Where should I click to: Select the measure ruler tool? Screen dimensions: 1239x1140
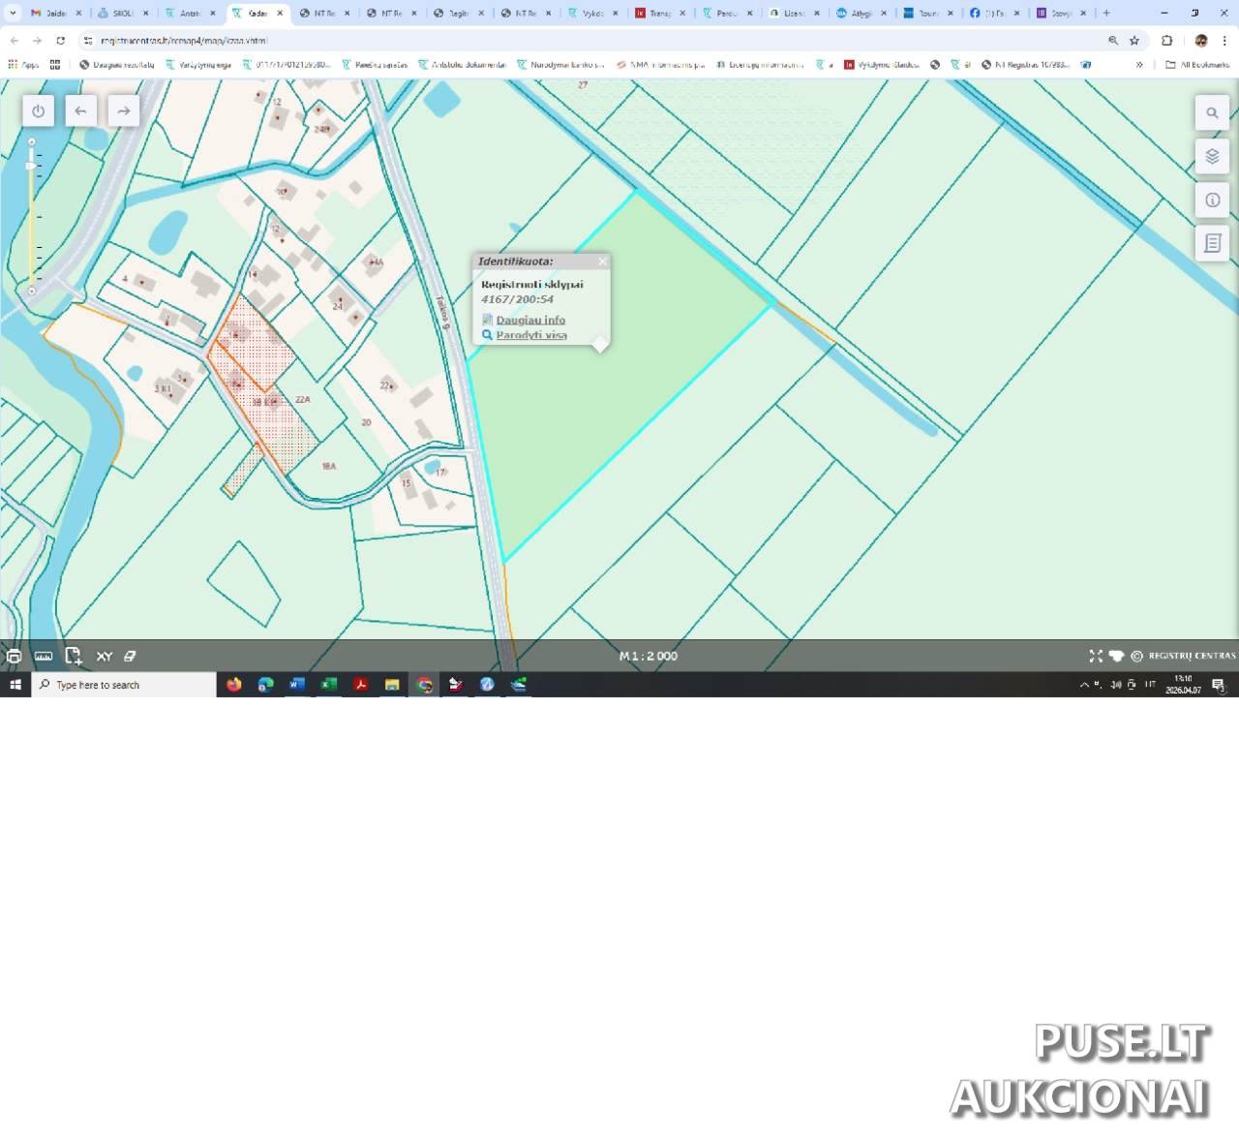[44, 657]
